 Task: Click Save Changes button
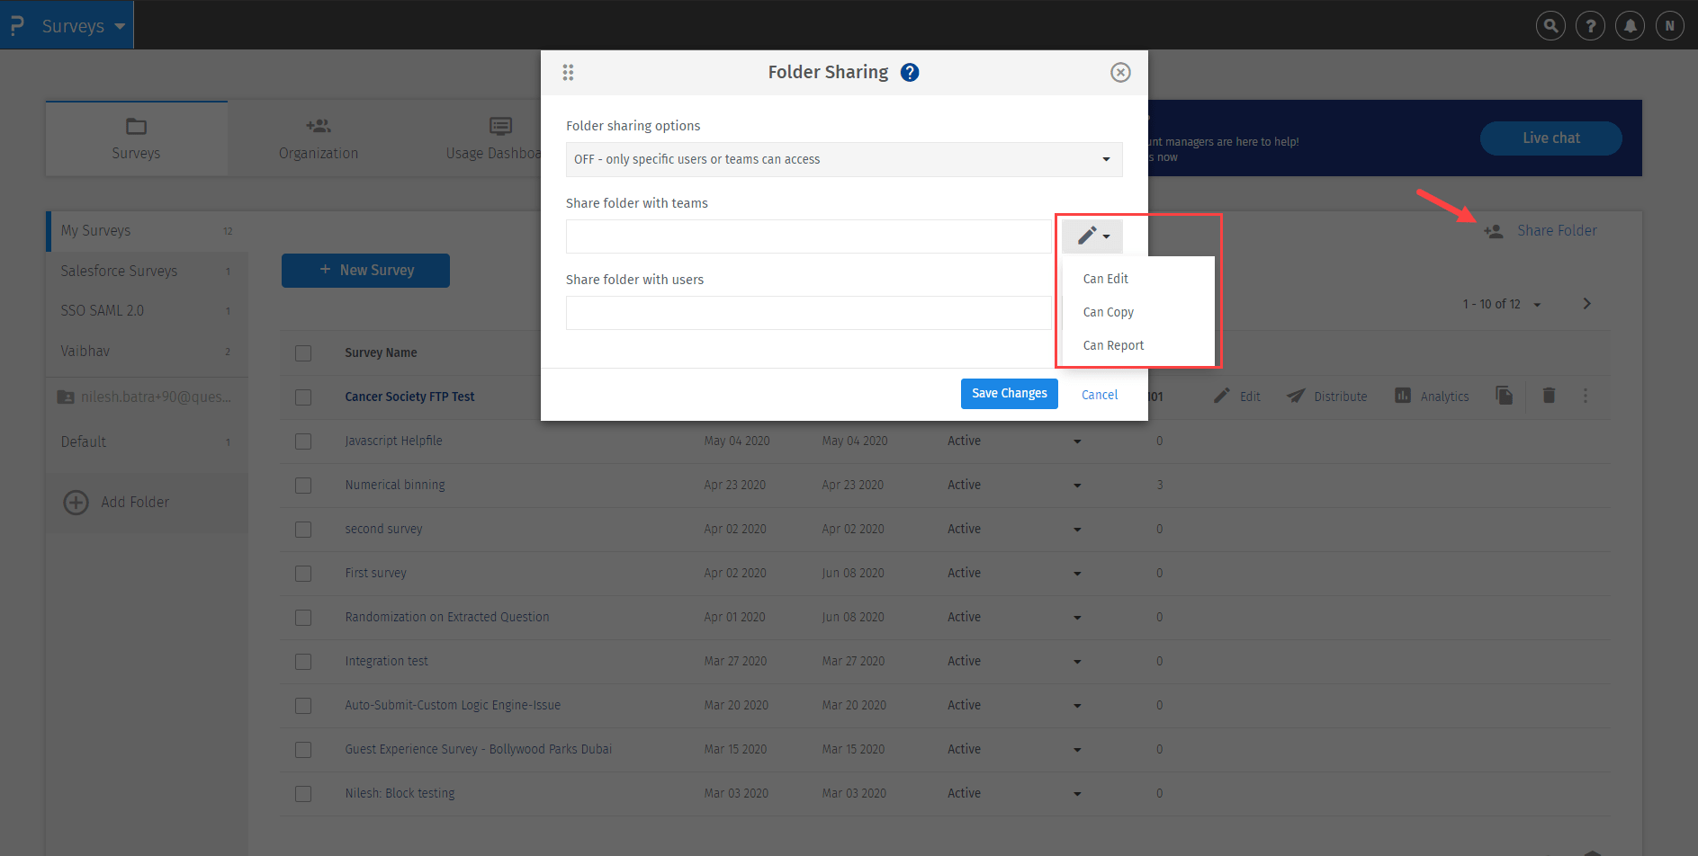[1009, 394]
